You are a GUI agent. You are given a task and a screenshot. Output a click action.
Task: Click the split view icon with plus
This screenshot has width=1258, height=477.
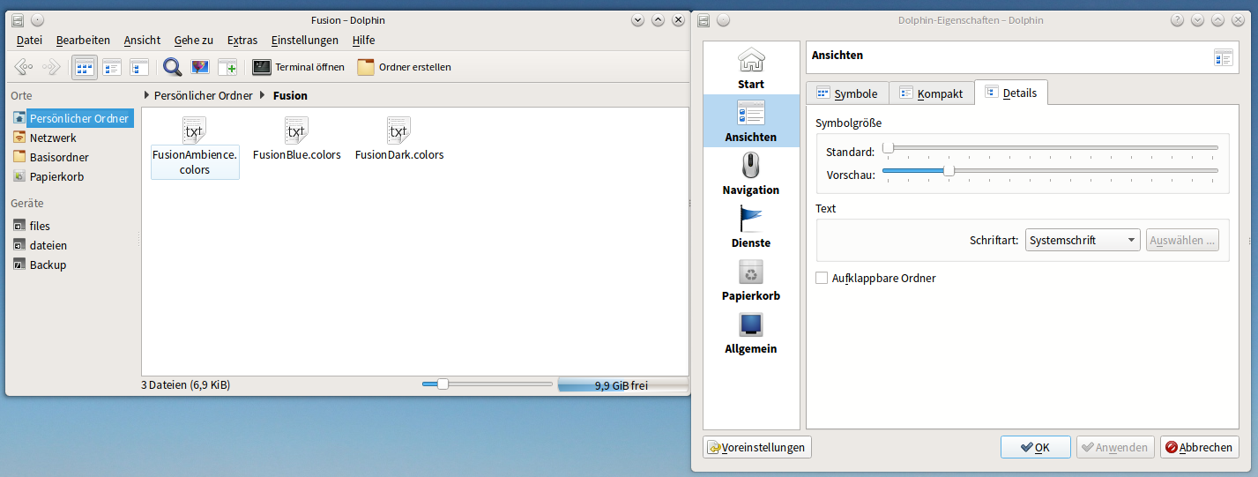pos(227,67)
